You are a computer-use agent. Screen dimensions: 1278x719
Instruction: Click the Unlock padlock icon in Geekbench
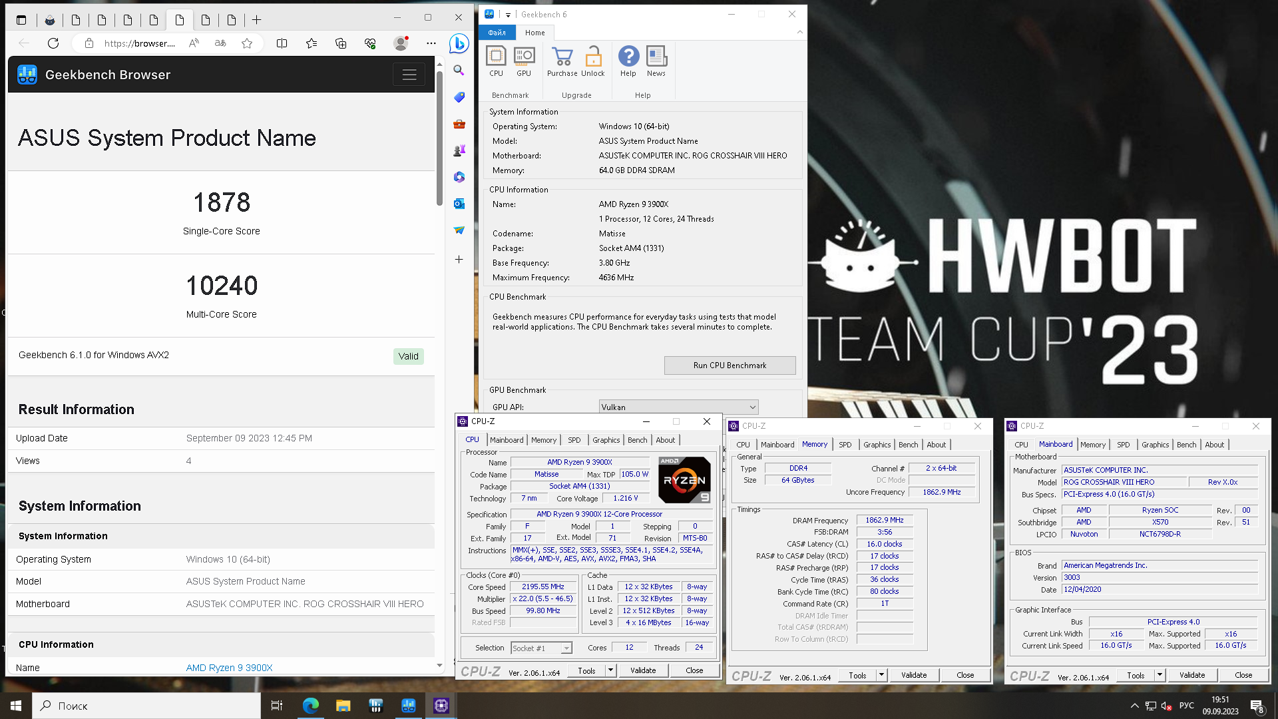click(x=592, y=61)
